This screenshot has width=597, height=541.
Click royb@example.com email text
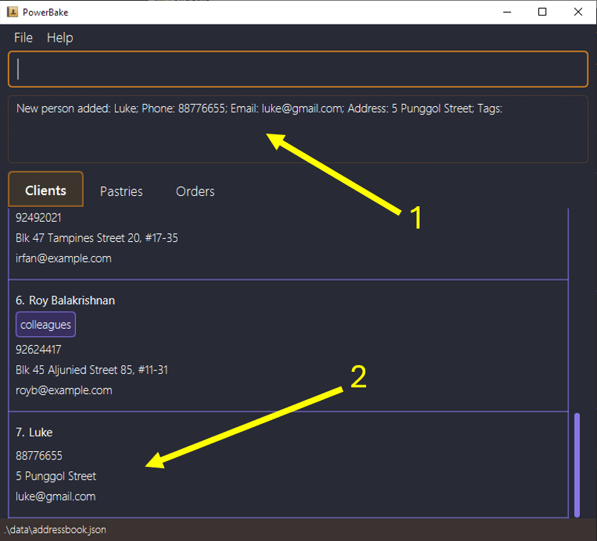[x=64, y=390]
